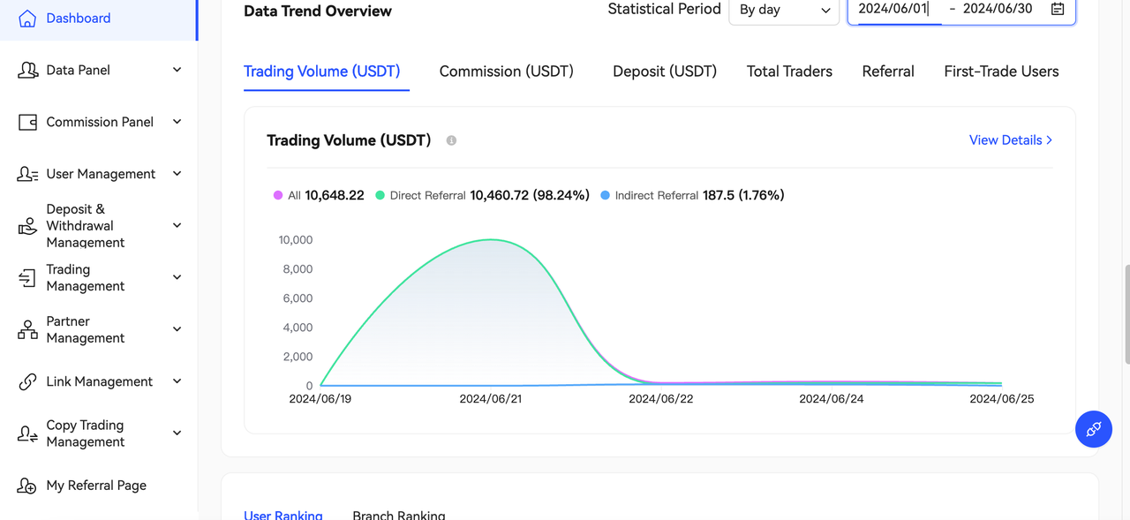Click the Dashboard home icon
Screen dimensions: 1130x520
(x=27, y=19)
